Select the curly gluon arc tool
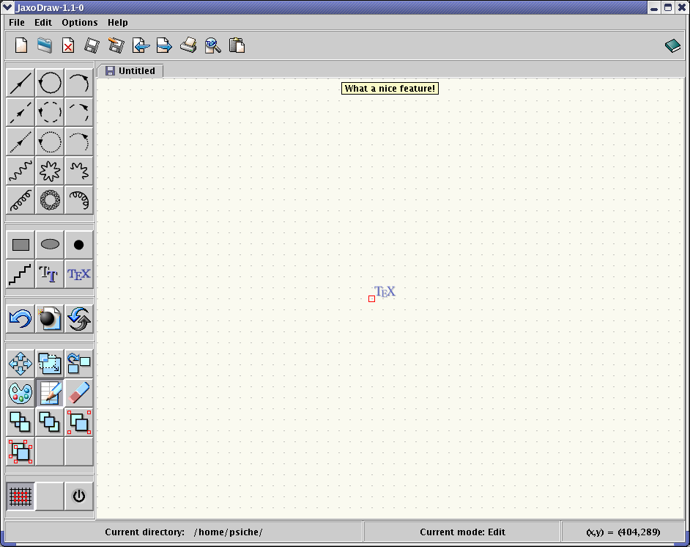Image resolution: width=690 pixels, height=547 pixels. [79, 200]
